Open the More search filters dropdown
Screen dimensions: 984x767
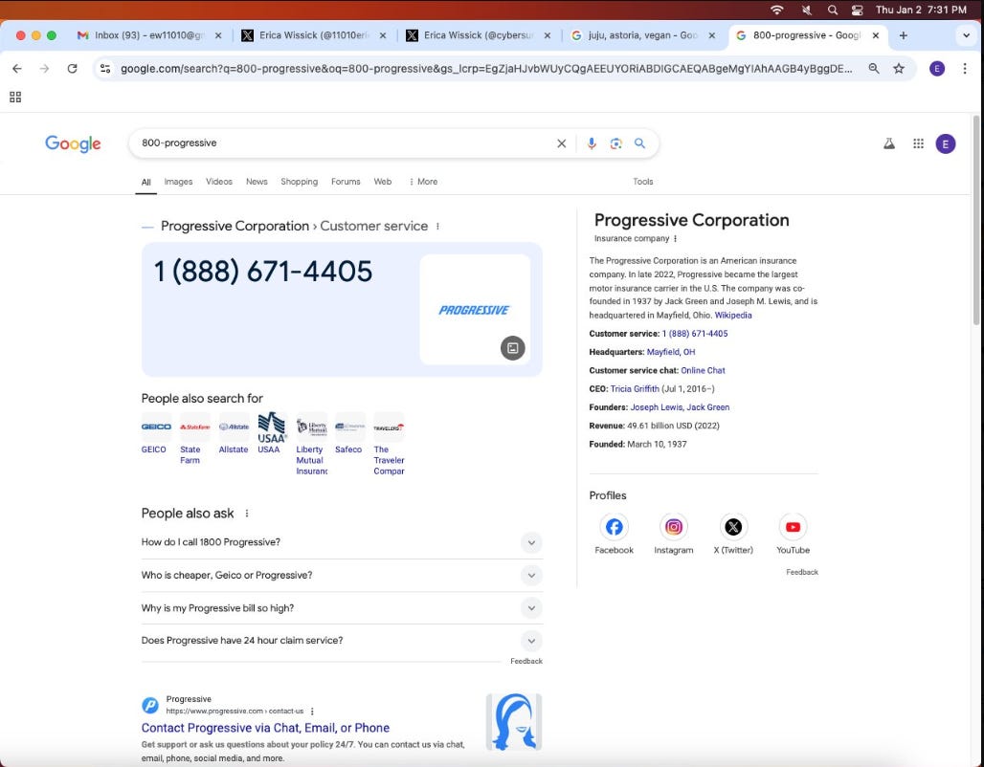point(424,182)
